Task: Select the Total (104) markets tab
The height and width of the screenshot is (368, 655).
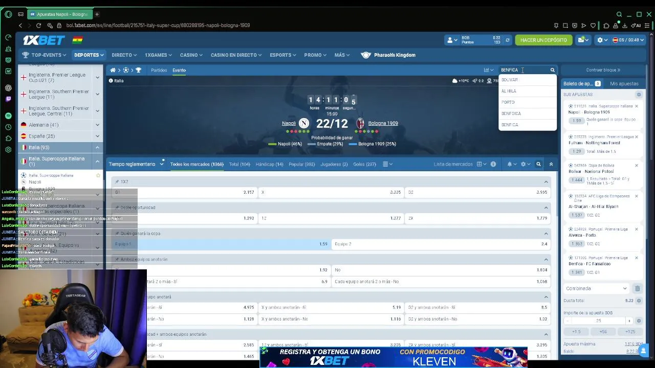Action: tap(239, 164)
